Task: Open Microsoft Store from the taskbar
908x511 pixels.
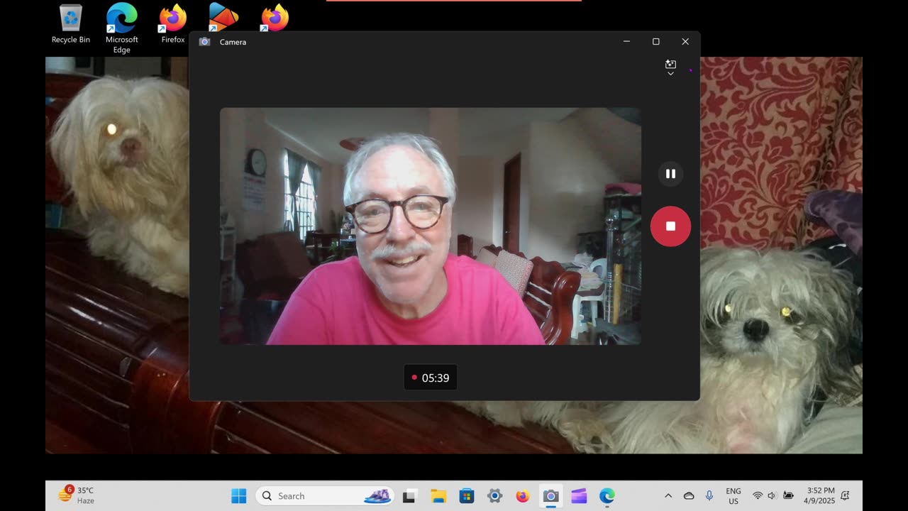Action: pos(467,496)
